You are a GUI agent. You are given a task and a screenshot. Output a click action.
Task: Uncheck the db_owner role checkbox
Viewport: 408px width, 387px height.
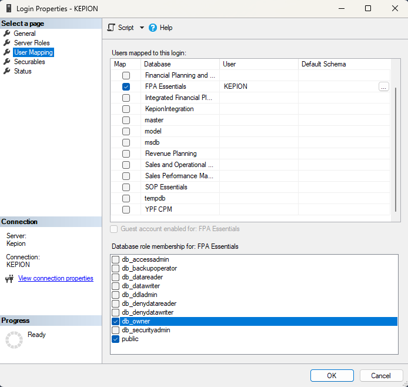click(x=116, y=322)
